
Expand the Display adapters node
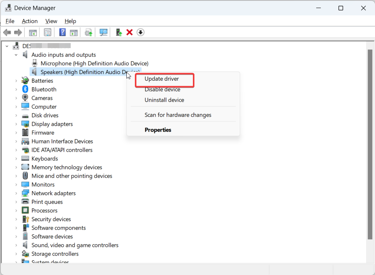tap(16, 124)
